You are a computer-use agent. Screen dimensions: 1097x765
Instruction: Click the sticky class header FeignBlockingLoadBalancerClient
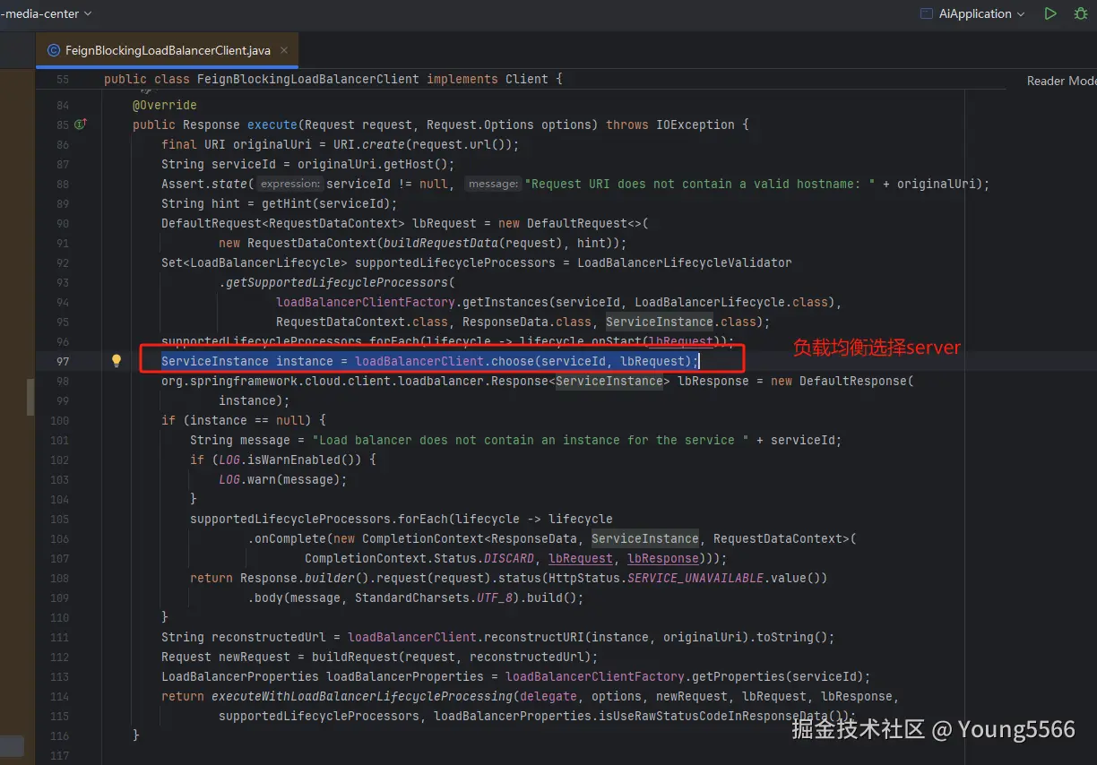[x=307, y=79]
